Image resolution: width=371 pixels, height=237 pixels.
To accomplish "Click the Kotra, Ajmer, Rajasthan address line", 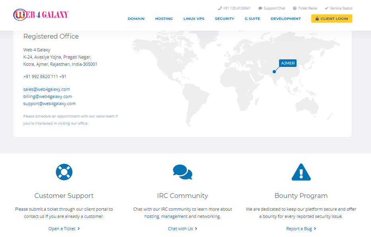I will pos(61,64).
